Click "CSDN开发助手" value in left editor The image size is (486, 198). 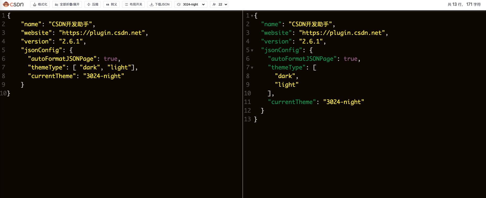(70, 24)
